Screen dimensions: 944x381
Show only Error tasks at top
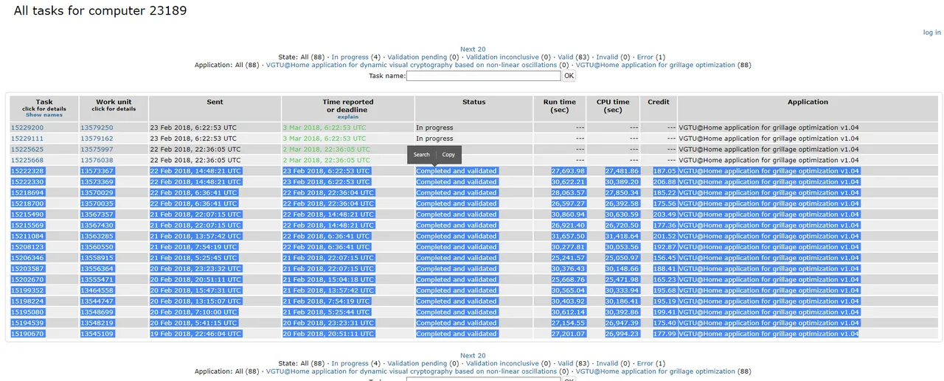645,57
